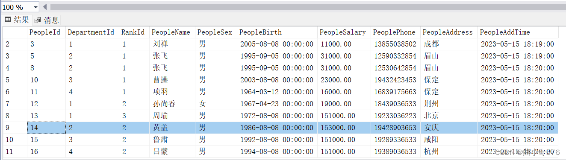Click the address cell 成都
Screen dimensions: 566x160
(x=449, y=44)
